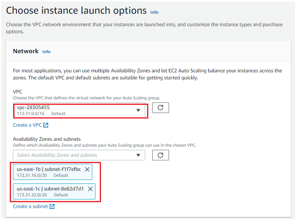Image resolution: width=295 pixels, height=219 pixels.
Task: Expand the Select Availability Zones and subnets box
Action: pyautogui.click(x=79, y=155)
